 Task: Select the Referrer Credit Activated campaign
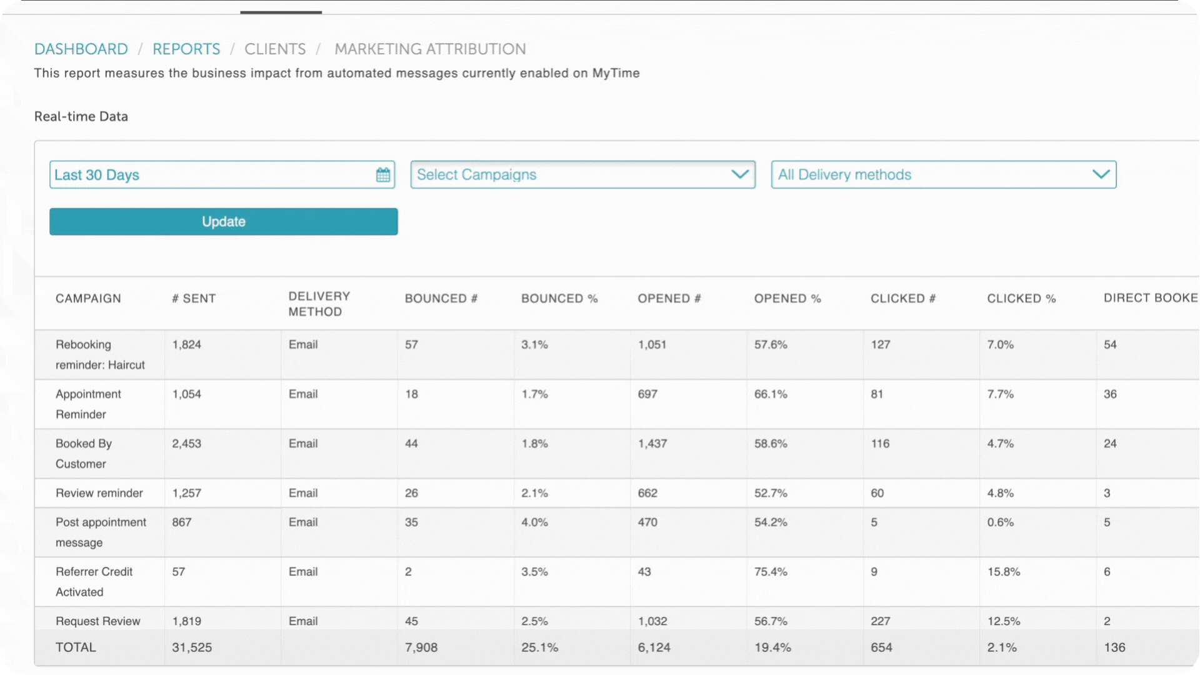pyautogui.click(x=94, y=582)
